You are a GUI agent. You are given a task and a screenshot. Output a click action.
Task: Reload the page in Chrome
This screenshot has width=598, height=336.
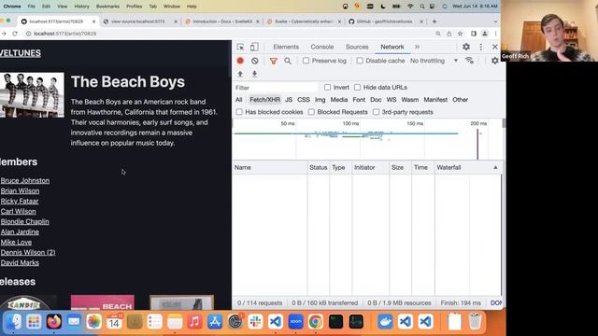[x=15, y=34]
